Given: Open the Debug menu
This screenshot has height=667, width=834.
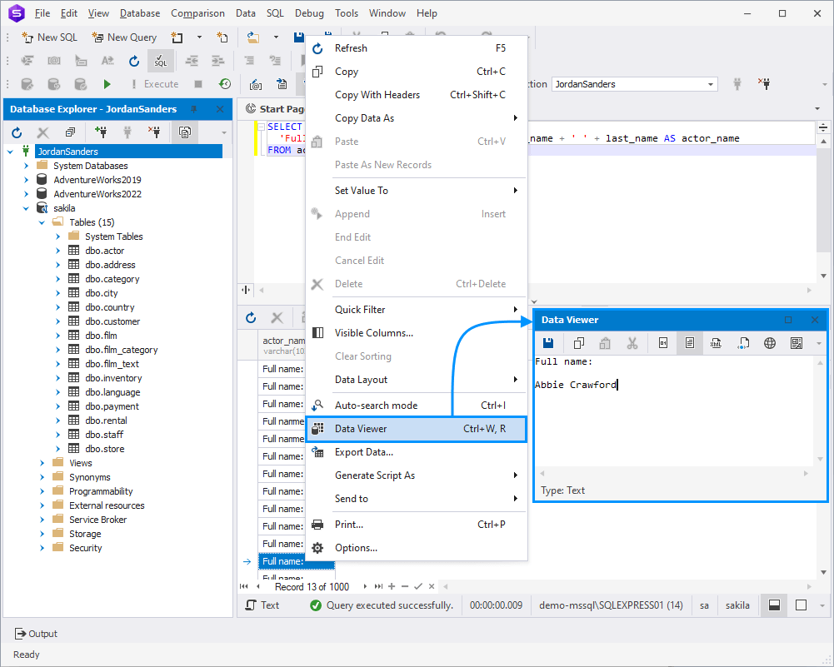Looking at the screenshot, I should coord(309,12).
